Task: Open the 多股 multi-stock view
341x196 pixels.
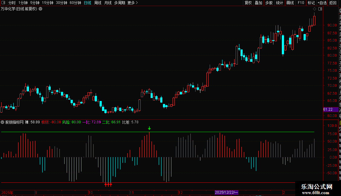Action: pyautogui.click(x=269, y=3)
